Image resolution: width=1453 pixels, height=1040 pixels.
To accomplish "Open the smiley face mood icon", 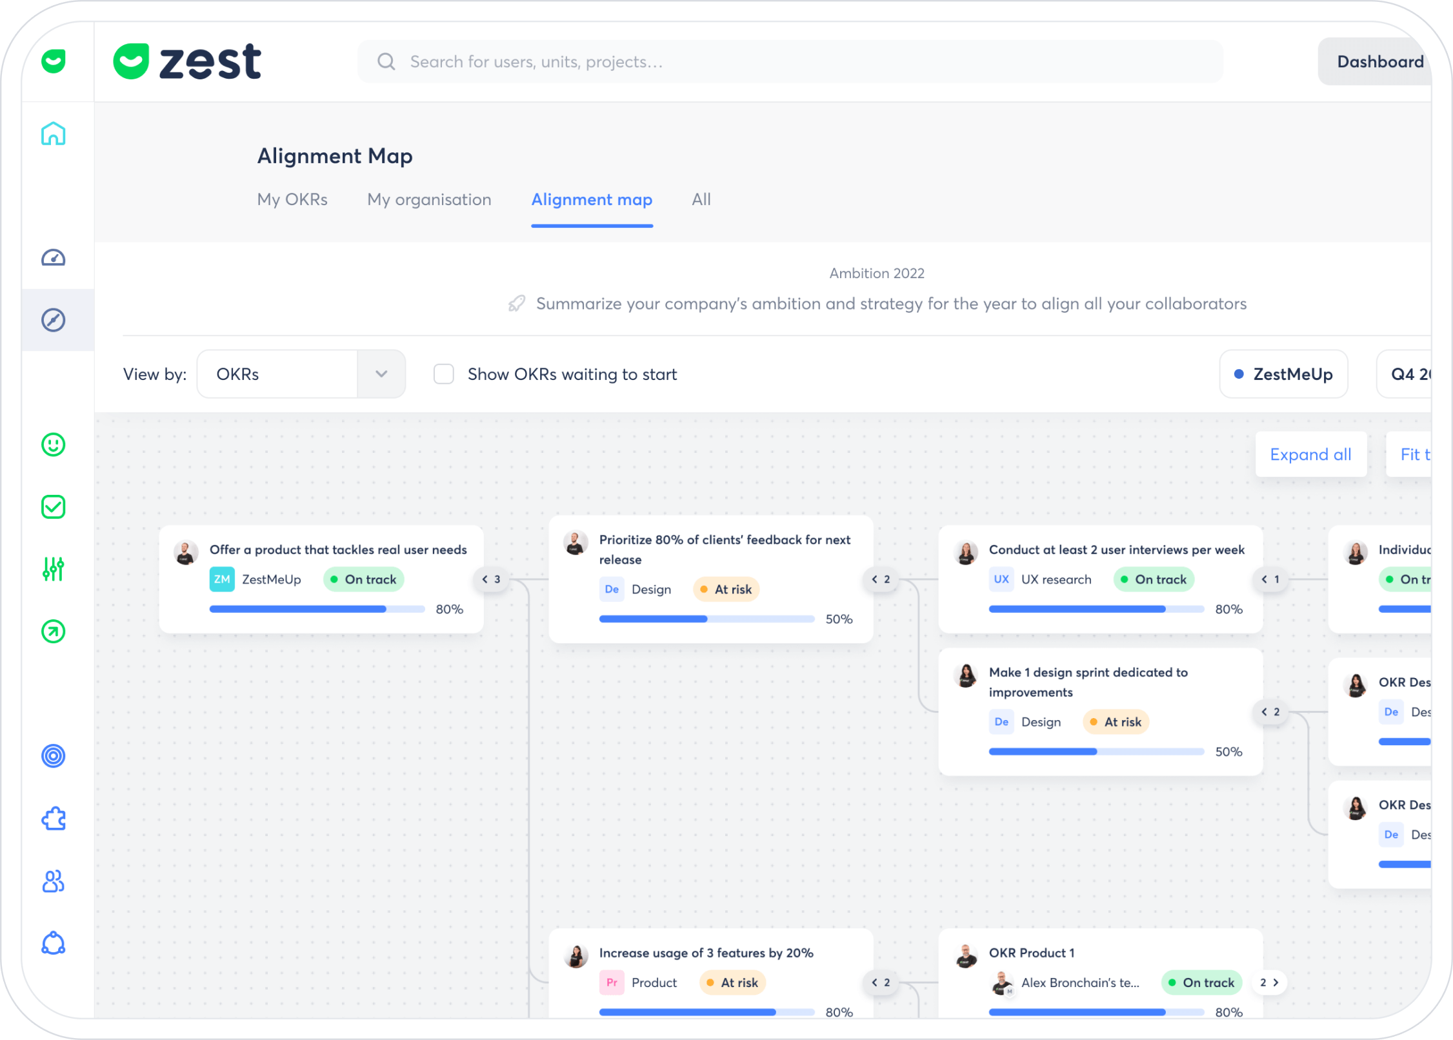I will pos(54,445).
